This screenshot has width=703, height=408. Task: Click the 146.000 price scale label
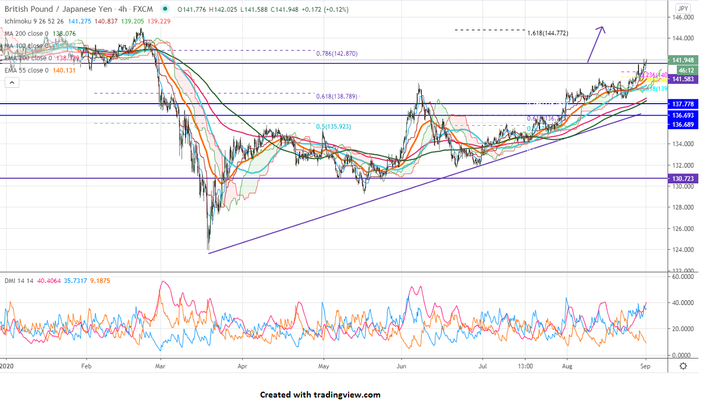pyautogui.click(x=684, y=17)
